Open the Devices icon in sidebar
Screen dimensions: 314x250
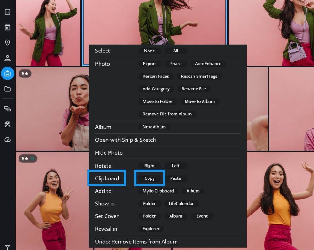click(x=8, y=109)
